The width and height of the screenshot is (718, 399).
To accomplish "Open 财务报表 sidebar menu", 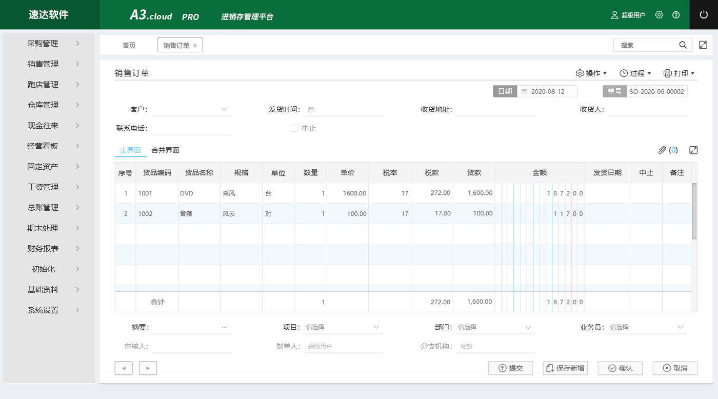I will point(49,249).
